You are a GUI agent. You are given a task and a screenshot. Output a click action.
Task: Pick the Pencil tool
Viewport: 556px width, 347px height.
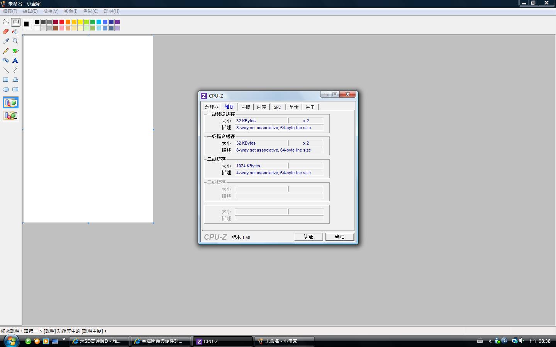point(6,51)
